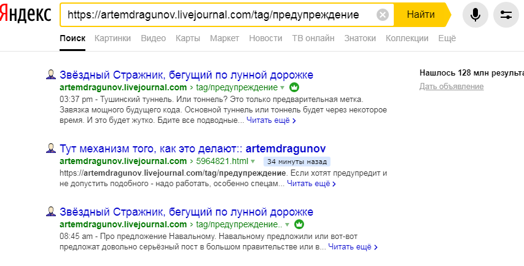Click the favicon of the third result
The width and height of the screenshot is (524, 266).
51,211
